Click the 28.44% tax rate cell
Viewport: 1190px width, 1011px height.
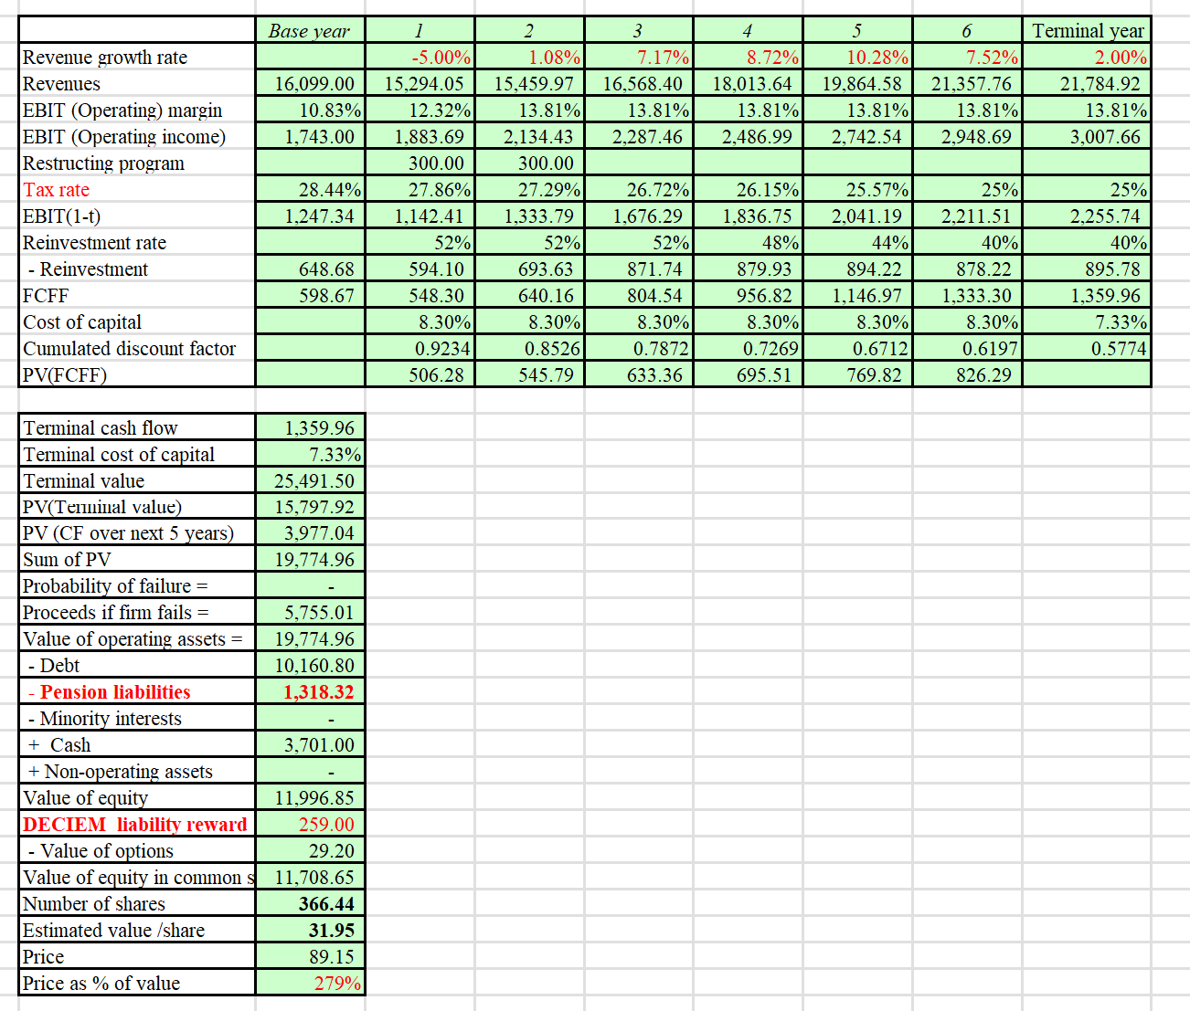[310, 190]
